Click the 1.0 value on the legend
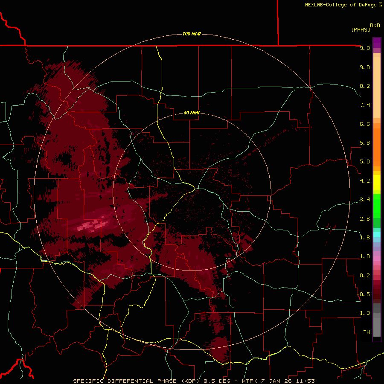The width and height of the screenshot is (384, 384). 365,256
